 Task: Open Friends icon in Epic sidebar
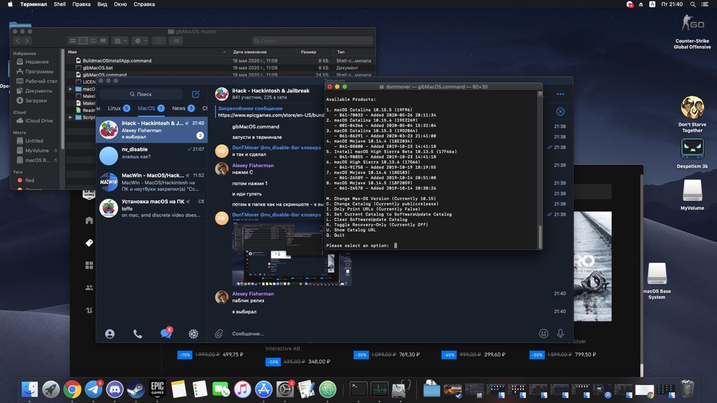click(89, 288)
